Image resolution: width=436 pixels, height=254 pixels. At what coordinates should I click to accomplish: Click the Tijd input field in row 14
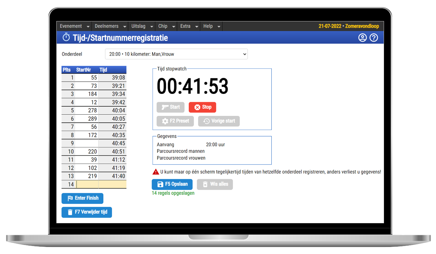point(112,184)
